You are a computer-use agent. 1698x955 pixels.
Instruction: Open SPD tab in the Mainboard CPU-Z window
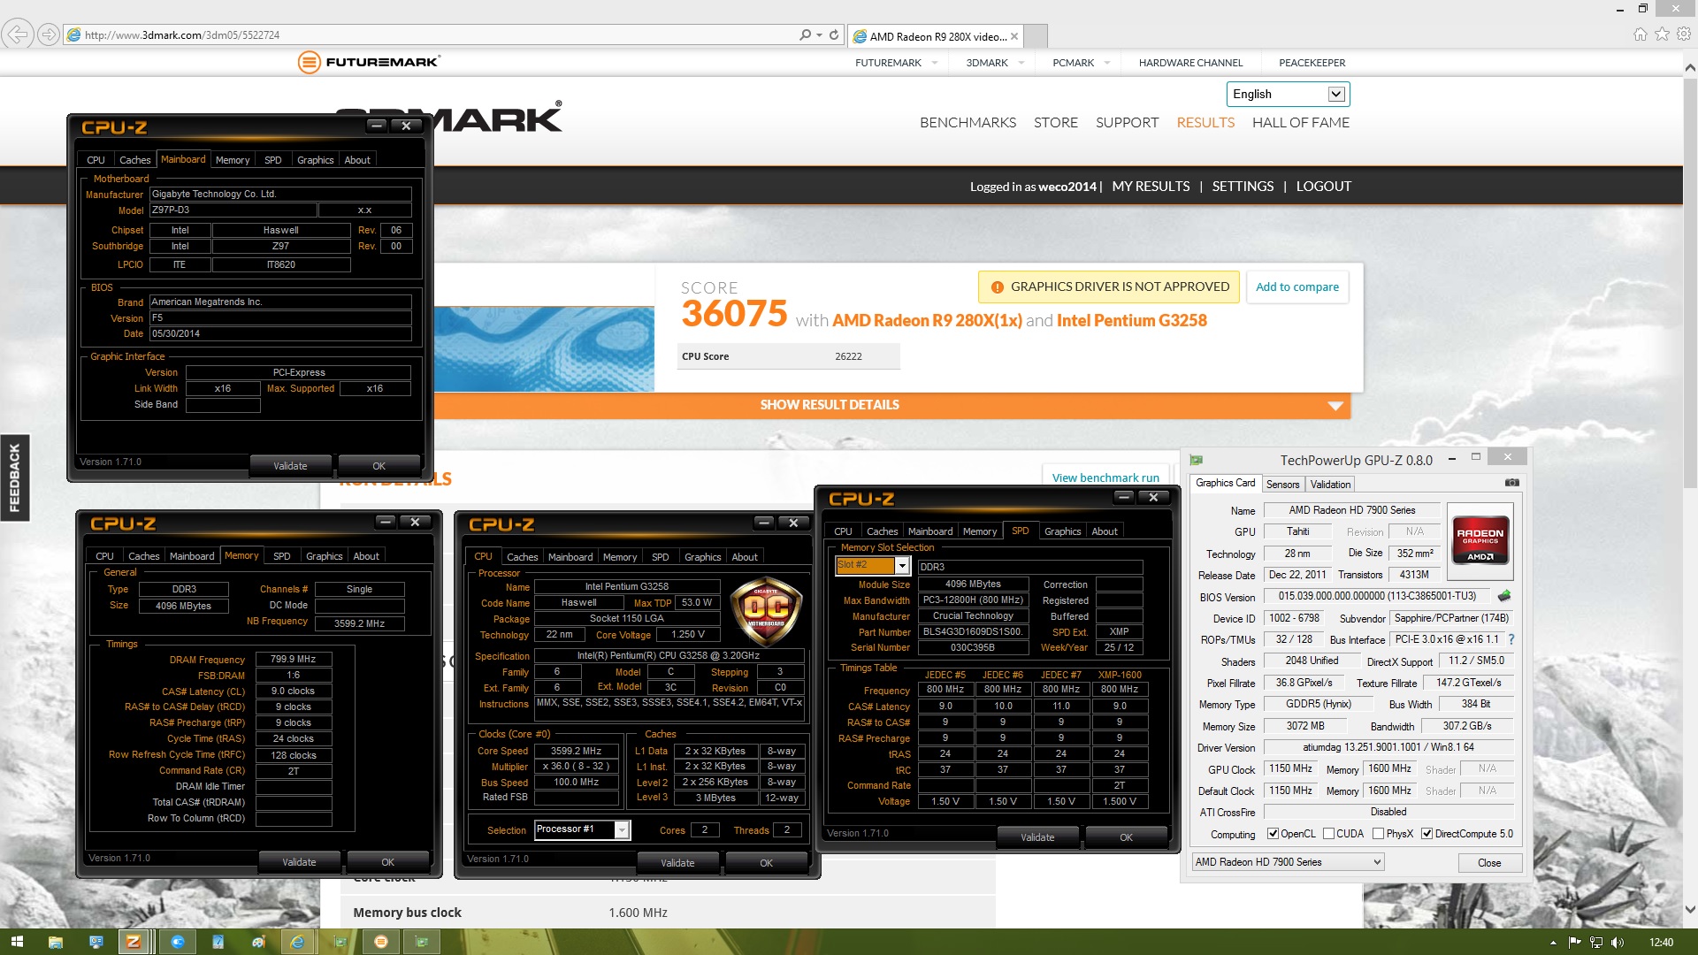pos(272,160)
